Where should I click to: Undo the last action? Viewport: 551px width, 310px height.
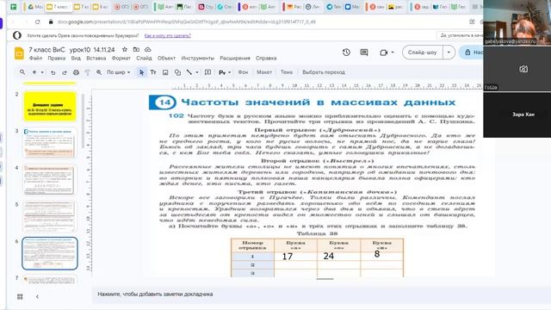[x=53, y=72]
